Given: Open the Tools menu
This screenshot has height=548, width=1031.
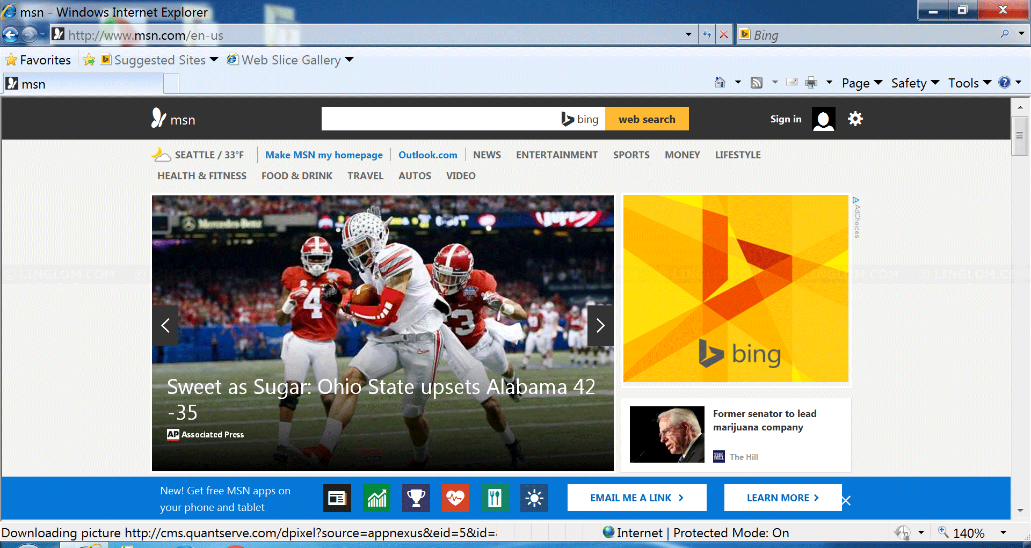Looking at the screenshot, I should click(970, 83).
